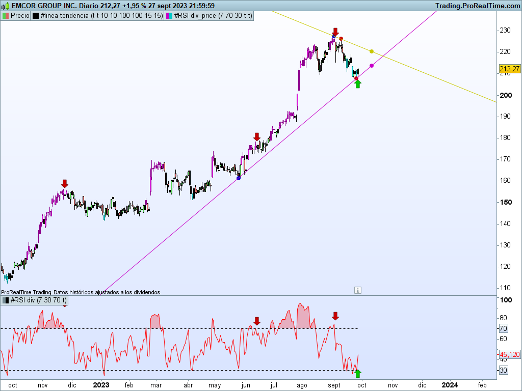Click the 2023 label on the time axis
Screen dimensions: 522x391
[101, 385]
